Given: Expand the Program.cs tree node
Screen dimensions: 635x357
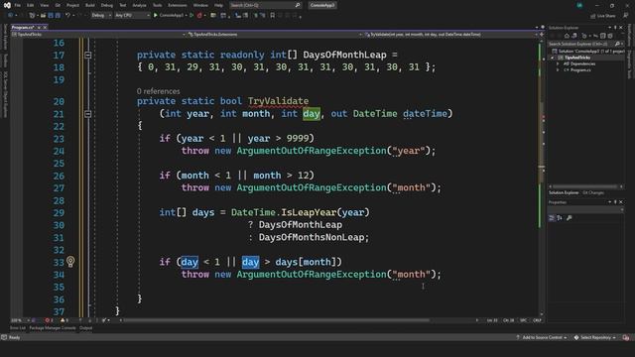Looking at the screenshot, I should [558, 70].
